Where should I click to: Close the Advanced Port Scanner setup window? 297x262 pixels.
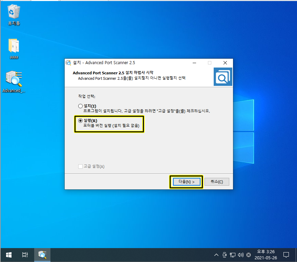[225, 63]
